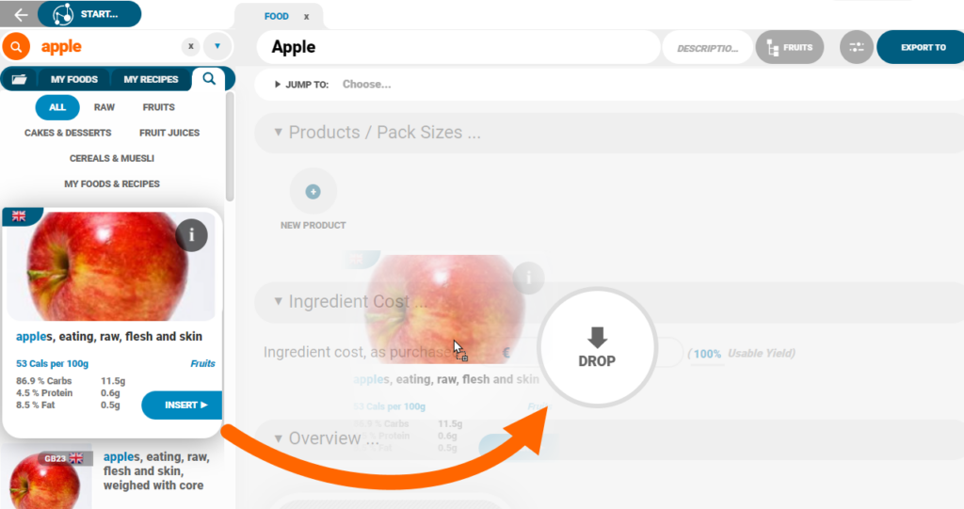Switch to the MY RECIPES tab
964x509 pixels.
click(x=151, y=79)
